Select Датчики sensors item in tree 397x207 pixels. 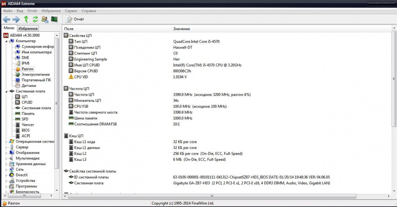click(29, 86)
